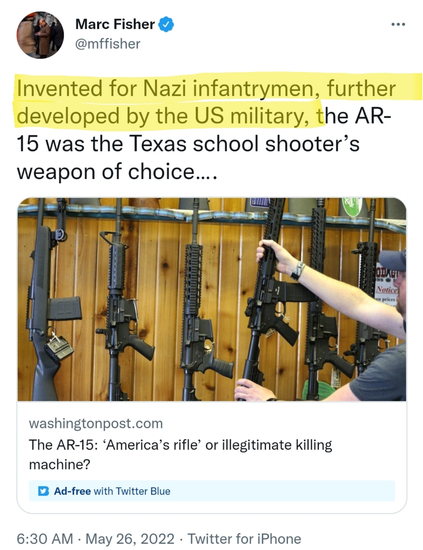Open the @mffisher handle link
The width and height of the screenshot is (423, 550).
[108, 44]
